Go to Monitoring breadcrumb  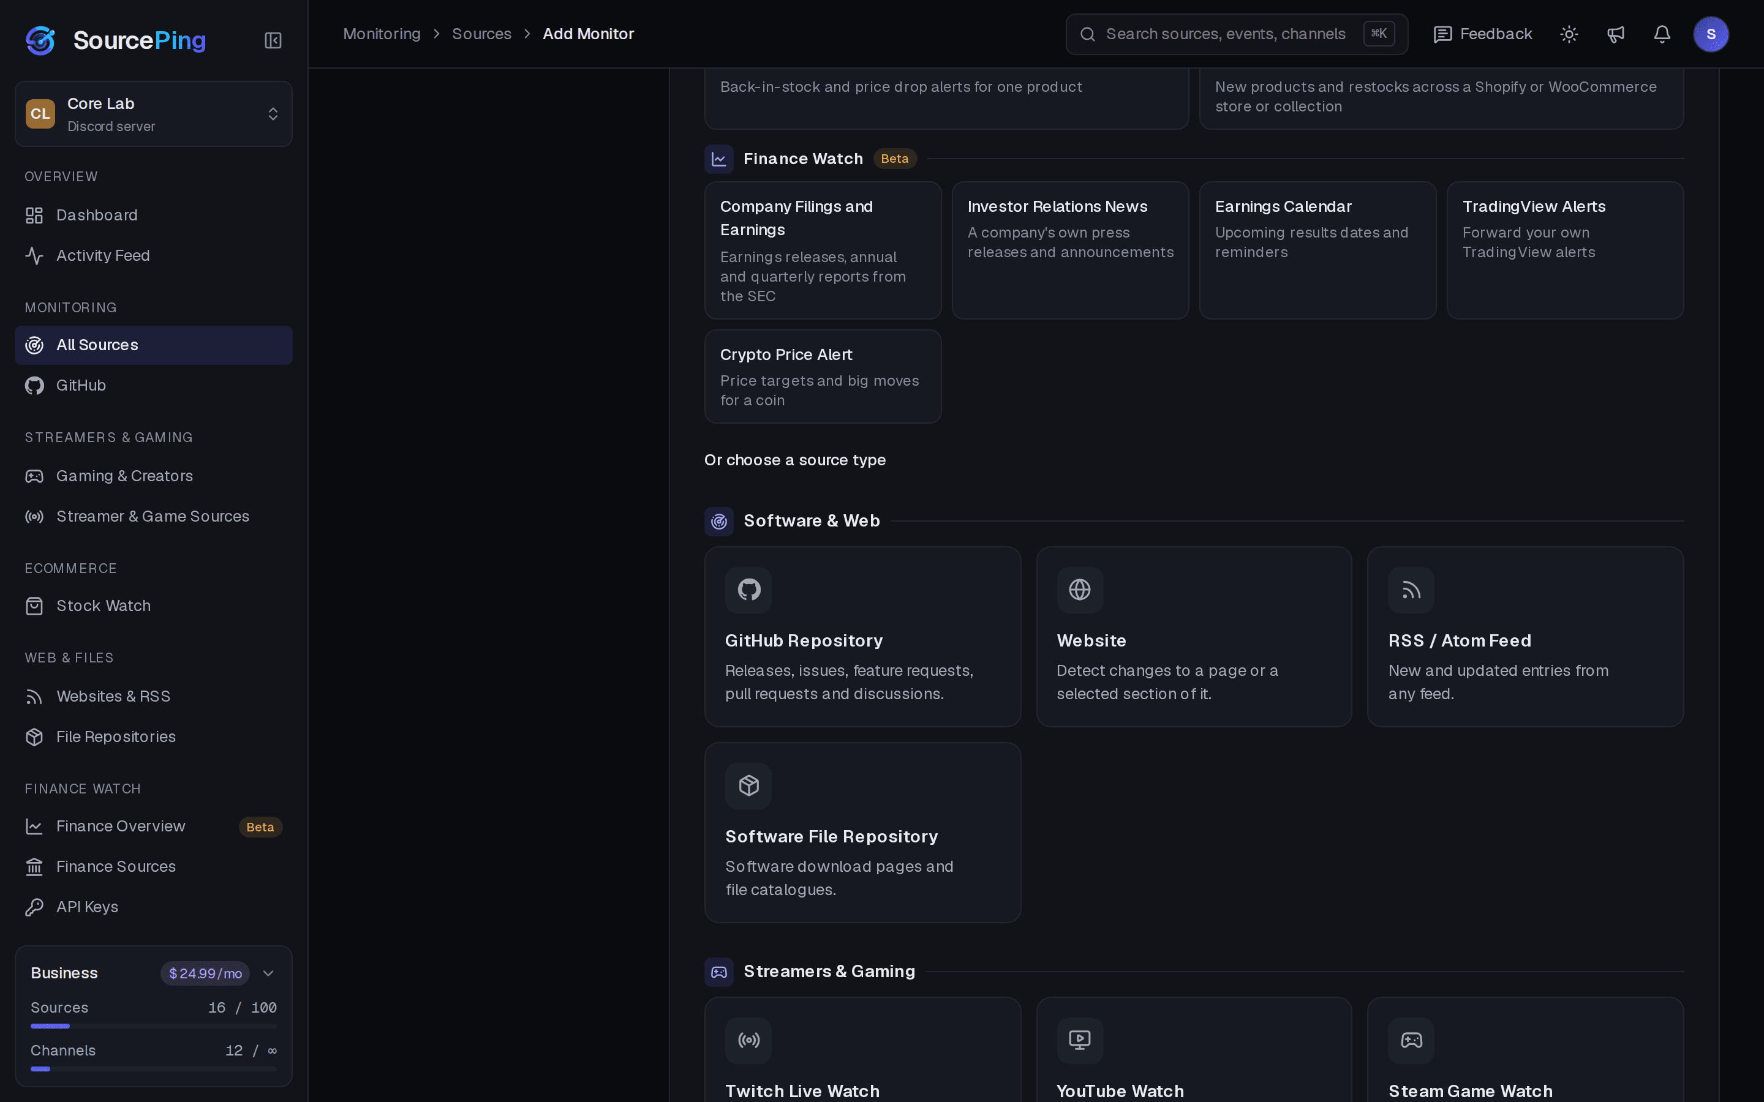coord(382,34)
